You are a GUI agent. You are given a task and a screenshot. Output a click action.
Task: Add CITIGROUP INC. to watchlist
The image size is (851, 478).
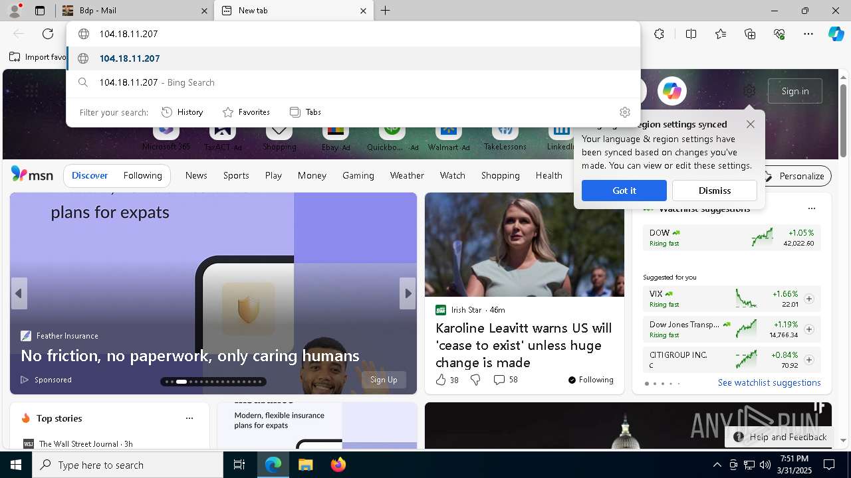808,360
